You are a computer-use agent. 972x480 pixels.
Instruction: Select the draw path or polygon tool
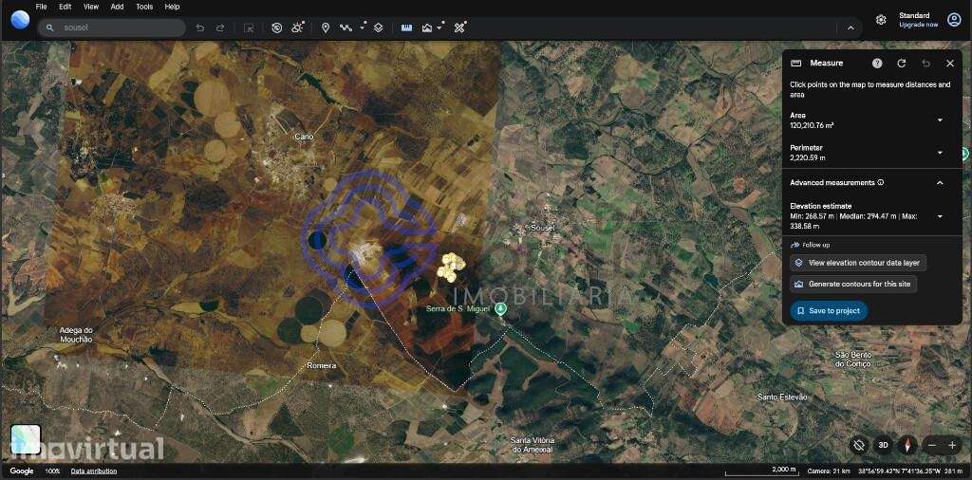point(346,28)
